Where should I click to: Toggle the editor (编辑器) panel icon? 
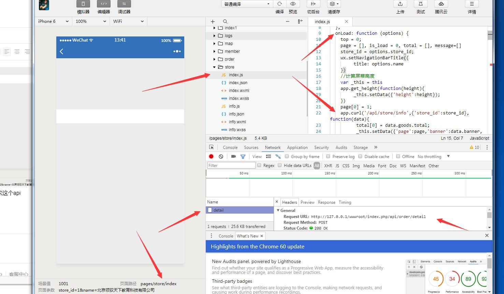pos(103,4)
